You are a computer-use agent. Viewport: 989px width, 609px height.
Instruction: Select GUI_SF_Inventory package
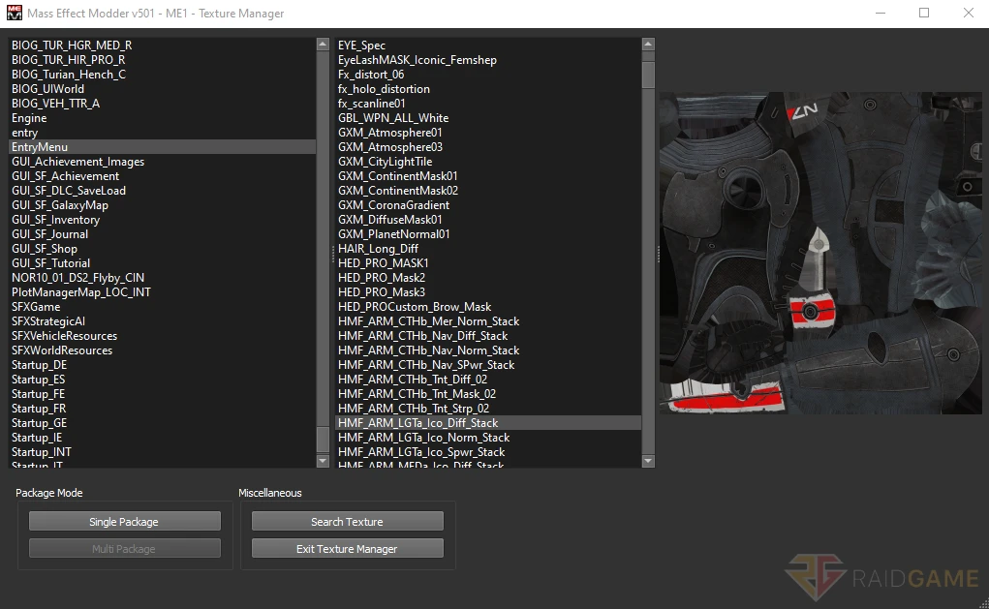(162, 220)
